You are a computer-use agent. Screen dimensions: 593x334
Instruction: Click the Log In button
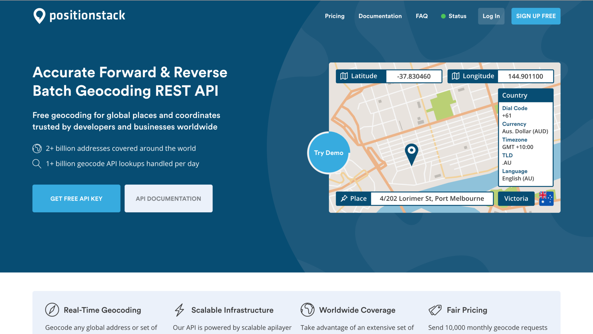(491, 16)
